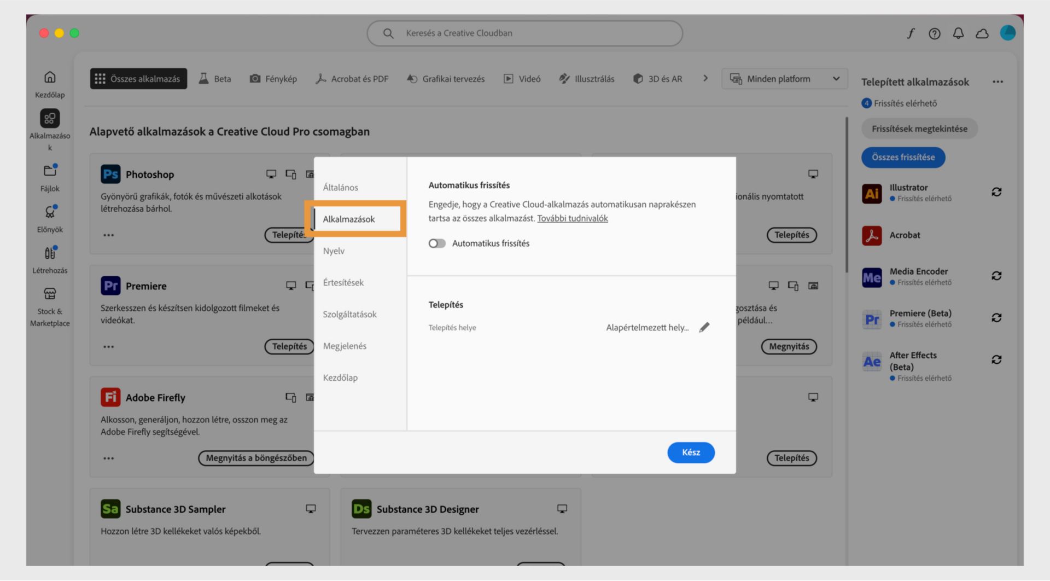
Task: Click Megnyitás a böngészőben for Firefly
Action: pyautogui.click(x=256, y=458)
